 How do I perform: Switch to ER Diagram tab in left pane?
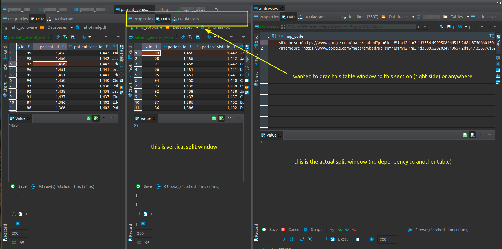[x=60, y=19]
